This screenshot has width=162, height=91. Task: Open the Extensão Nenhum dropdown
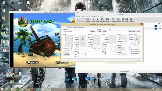tap(121, 48)
